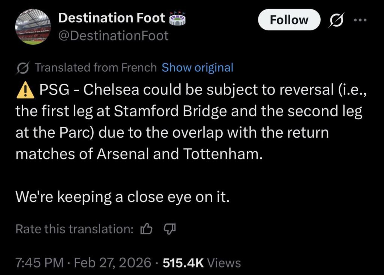
Task: Click the warning sign emoji in the tweet
Action: point(22,89)
